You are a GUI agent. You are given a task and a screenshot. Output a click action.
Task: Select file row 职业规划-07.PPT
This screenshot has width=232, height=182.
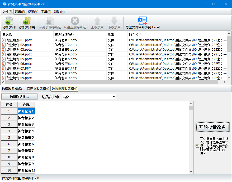(x=114, y=68)
